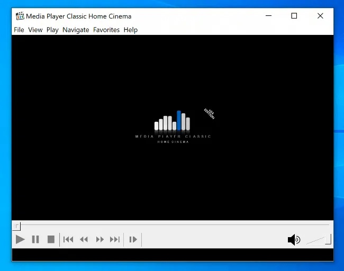This screenshot has height=271, width=344.
Task: Open the Play menu
Action: point(52,30)
